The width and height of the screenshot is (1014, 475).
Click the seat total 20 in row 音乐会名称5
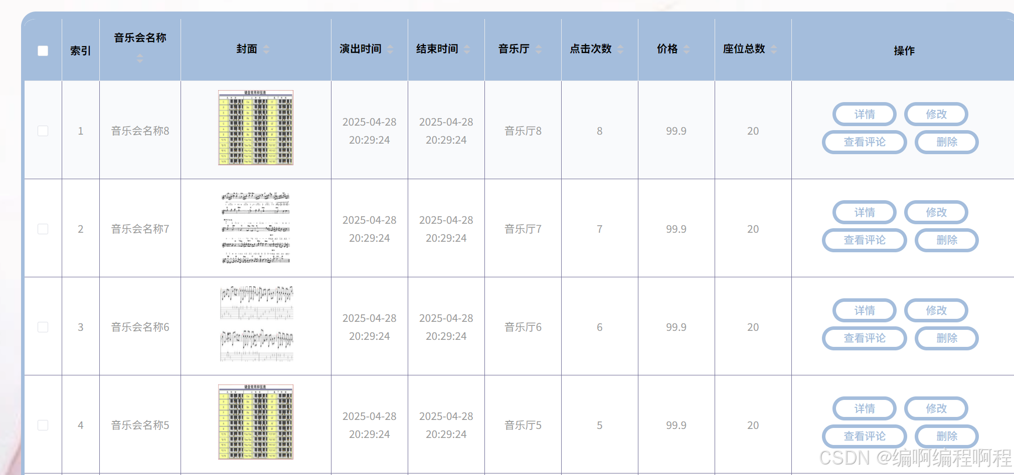753,425
